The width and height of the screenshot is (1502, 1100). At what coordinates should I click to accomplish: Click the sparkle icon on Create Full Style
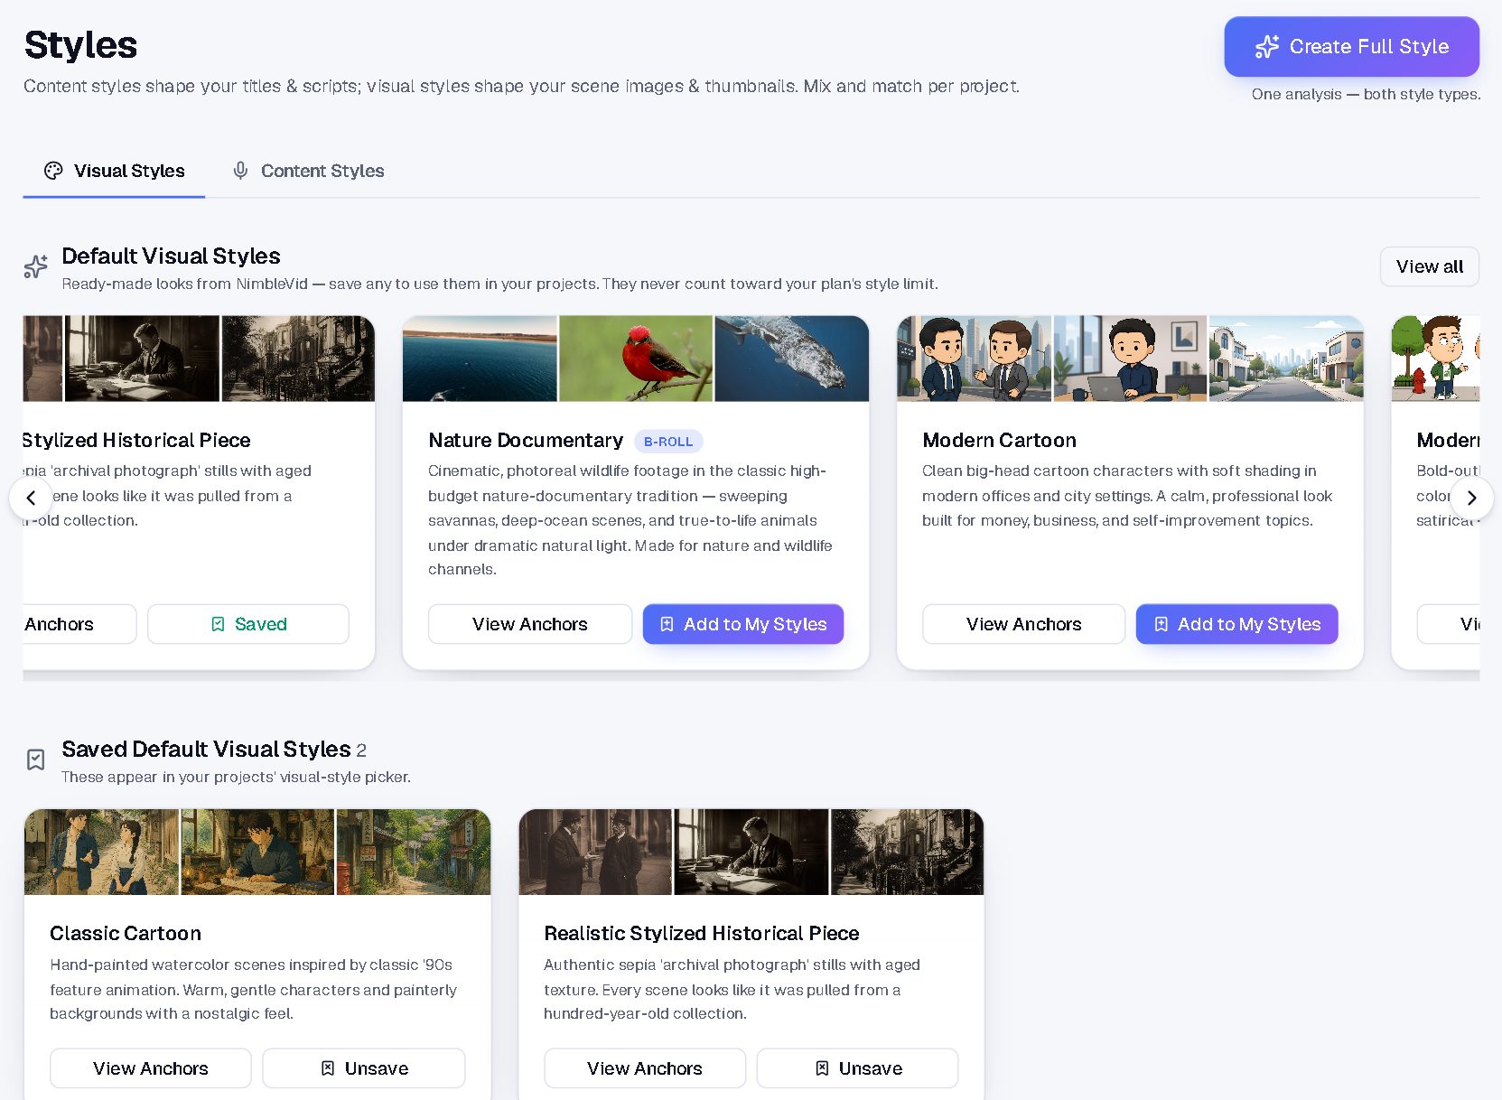pyautogui.click(x=1267, y=47)
